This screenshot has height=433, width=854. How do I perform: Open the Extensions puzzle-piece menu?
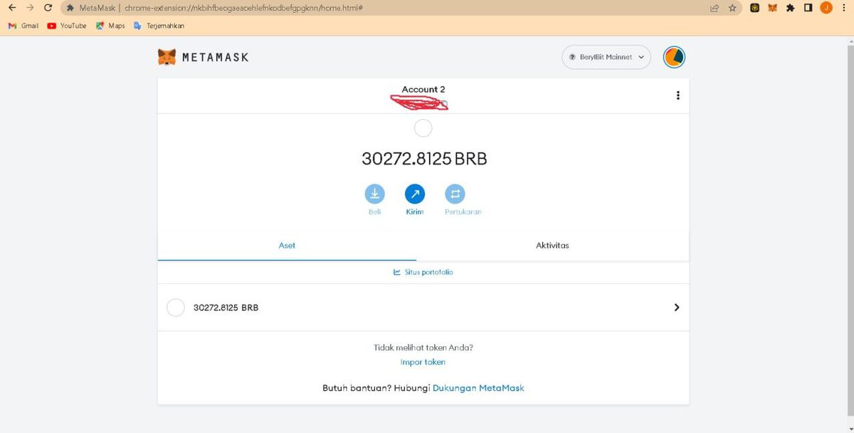click(790, 8)
